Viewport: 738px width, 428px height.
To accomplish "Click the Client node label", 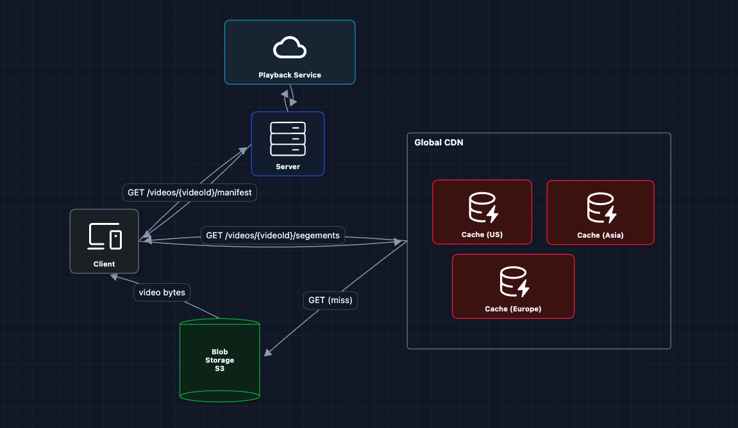I will point(104,264).
